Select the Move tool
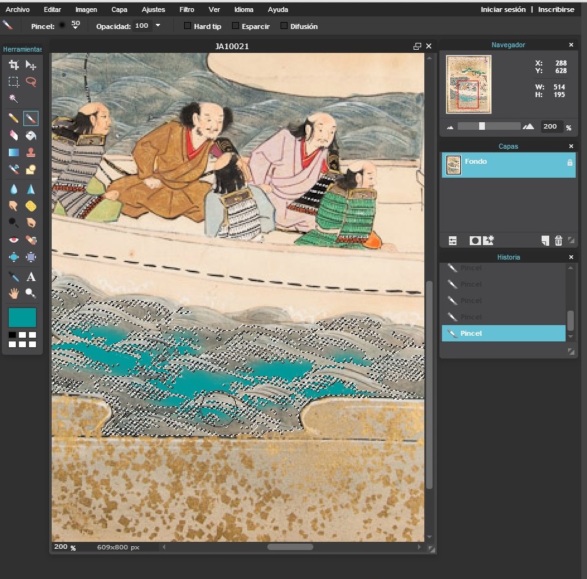The height and width of the screenshot is (579, 587). [x=31, y=65]
